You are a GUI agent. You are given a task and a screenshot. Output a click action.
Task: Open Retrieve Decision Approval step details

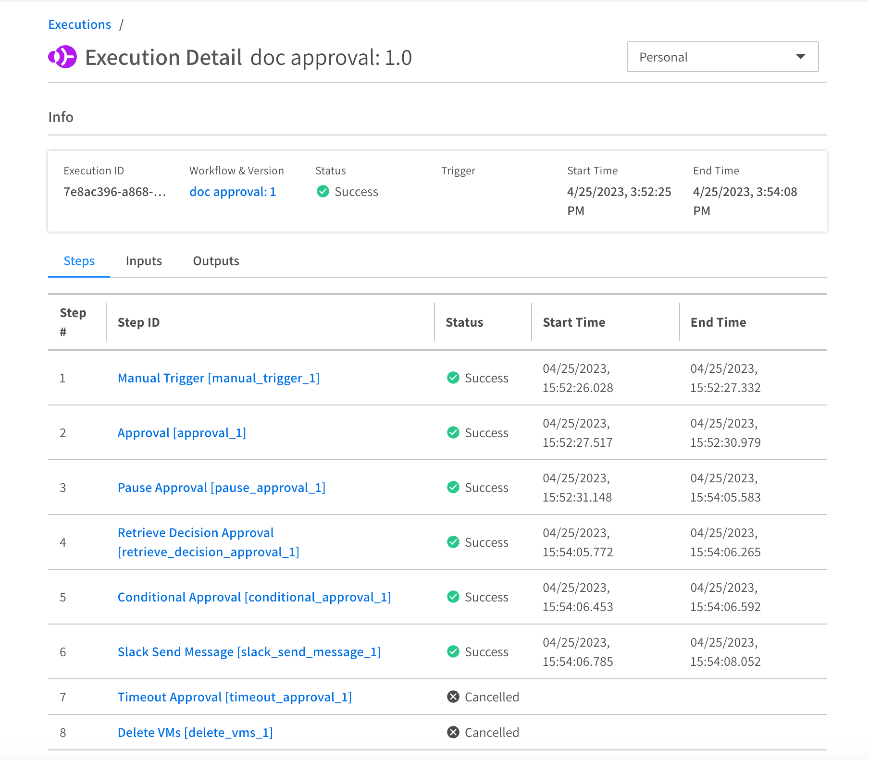point(196,533)
